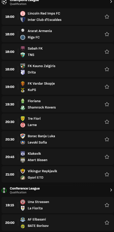Open Champions League section via chevron arrow
The height and width of the screenshot is (232, 114).
click(111, 2)
